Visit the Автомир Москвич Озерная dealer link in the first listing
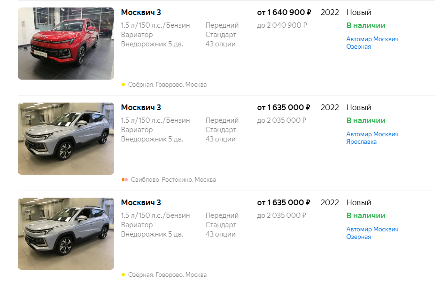Viewport: 441px width, 289px height. point(372,43)
